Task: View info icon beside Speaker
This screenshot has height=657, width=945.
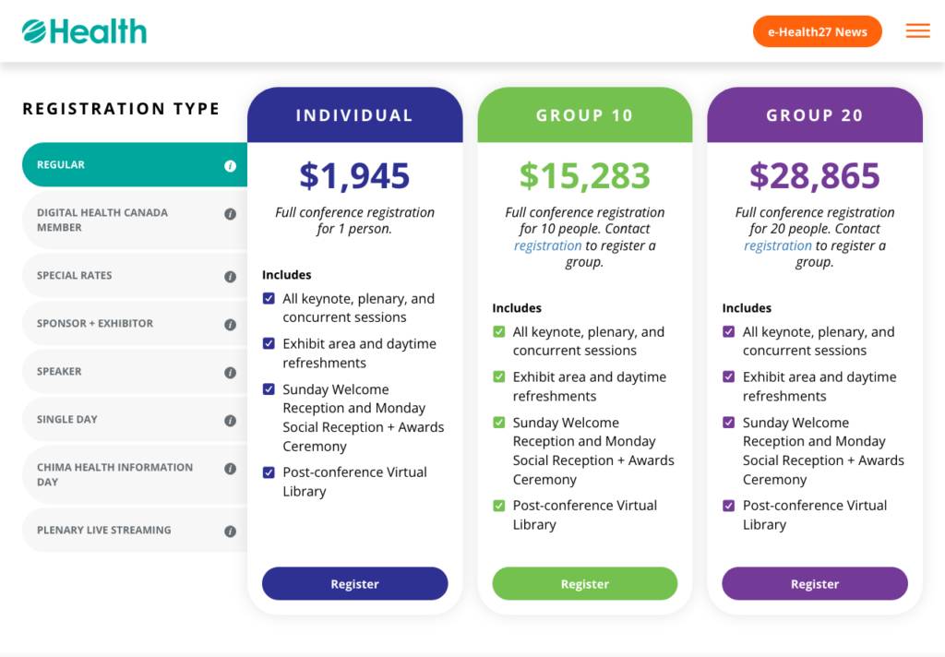Action: coord(230,373)
